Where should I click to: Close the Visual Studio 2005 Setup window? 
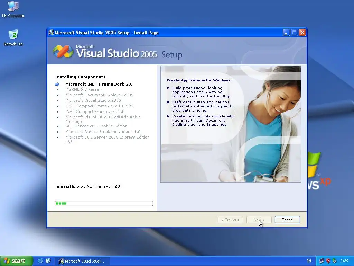(302, 33)
